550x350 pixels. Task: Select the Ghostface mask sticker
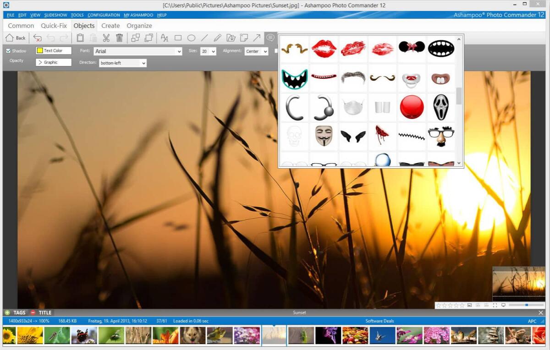[441, 107]
